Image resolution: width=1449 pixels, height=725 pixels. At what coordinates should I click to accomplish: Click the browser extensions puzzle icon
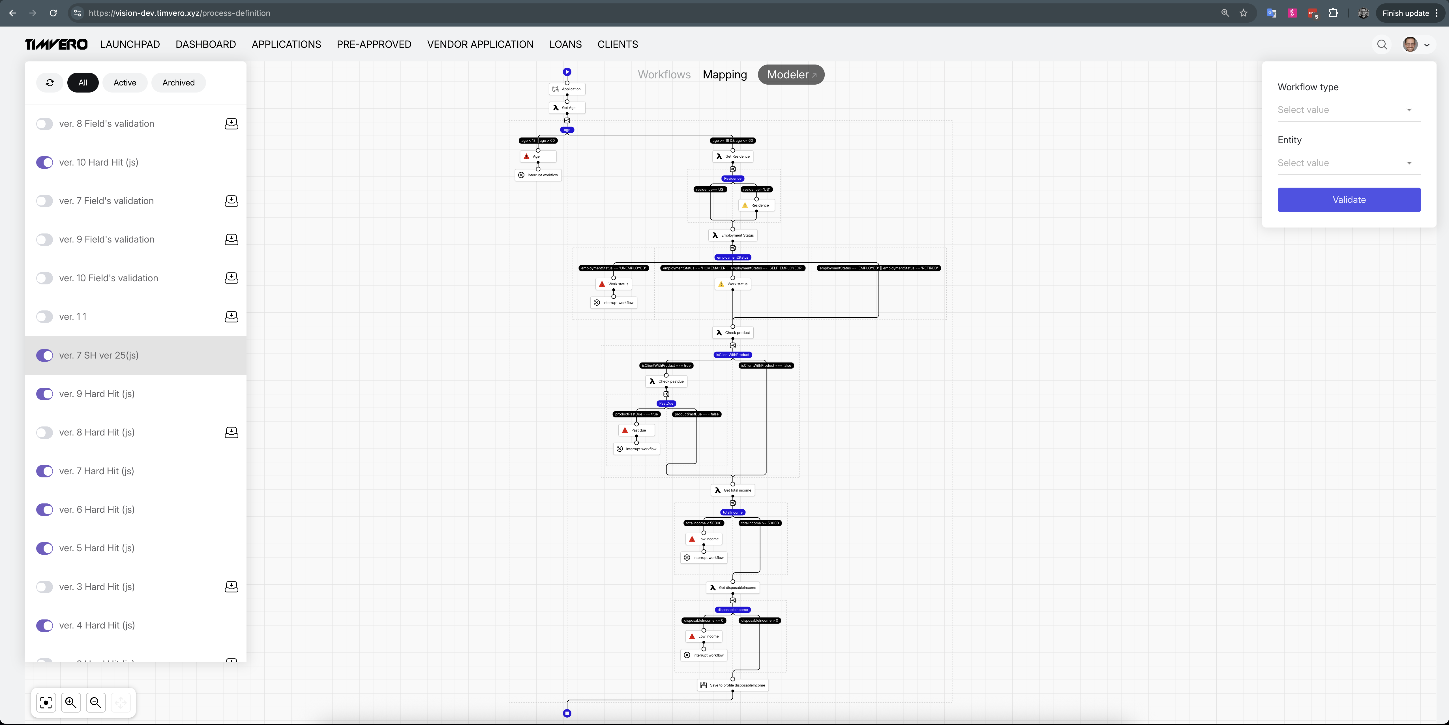click(1333, 13)
